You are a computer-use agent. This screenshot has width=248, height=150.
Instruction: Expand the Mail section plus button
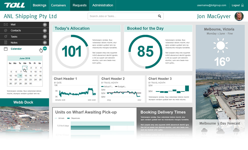[45, 24]
